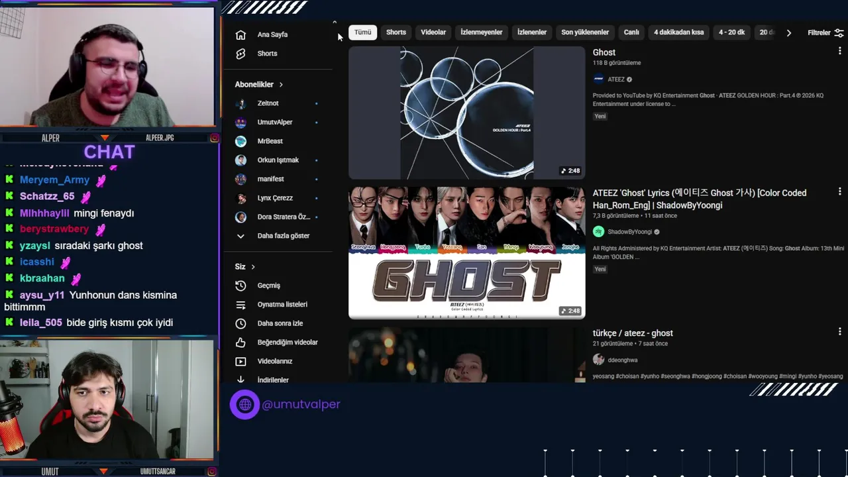The image size is (848, 477).
Task: Click the @umutvalper handle text
Action: click(x=301, y=404)
